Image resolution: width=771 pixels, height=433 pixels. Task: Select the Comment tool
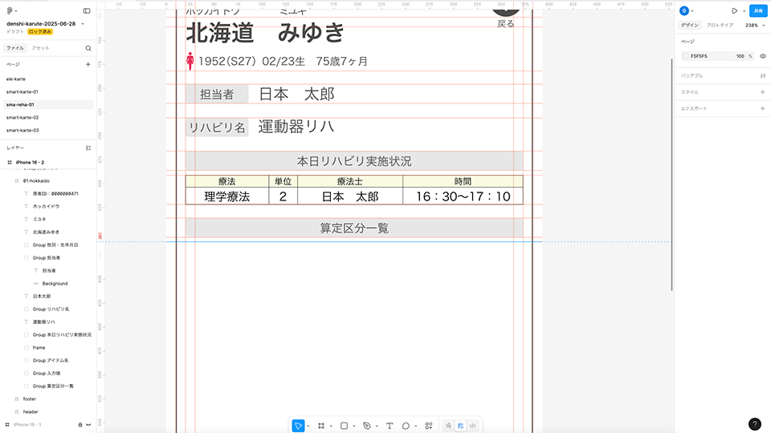(x=406, y=426)
